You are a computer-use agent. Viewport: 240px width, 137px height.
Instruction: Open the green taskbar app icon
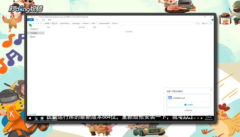point(42,118)
